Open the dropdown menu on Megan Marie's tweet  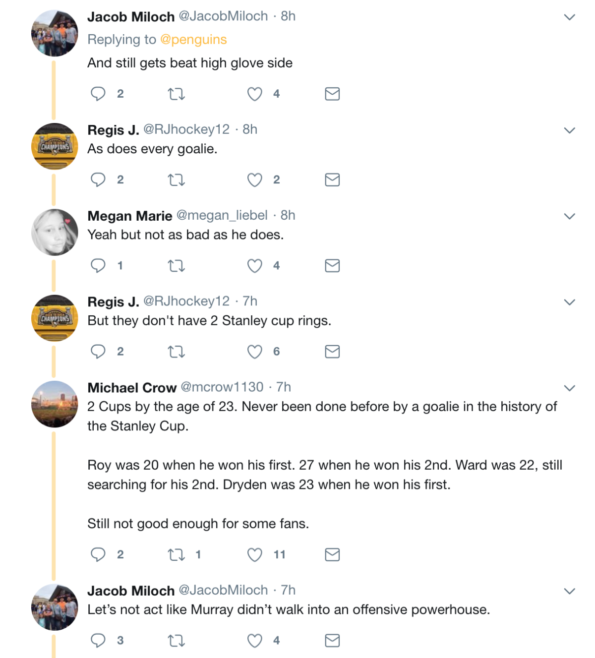569,216
